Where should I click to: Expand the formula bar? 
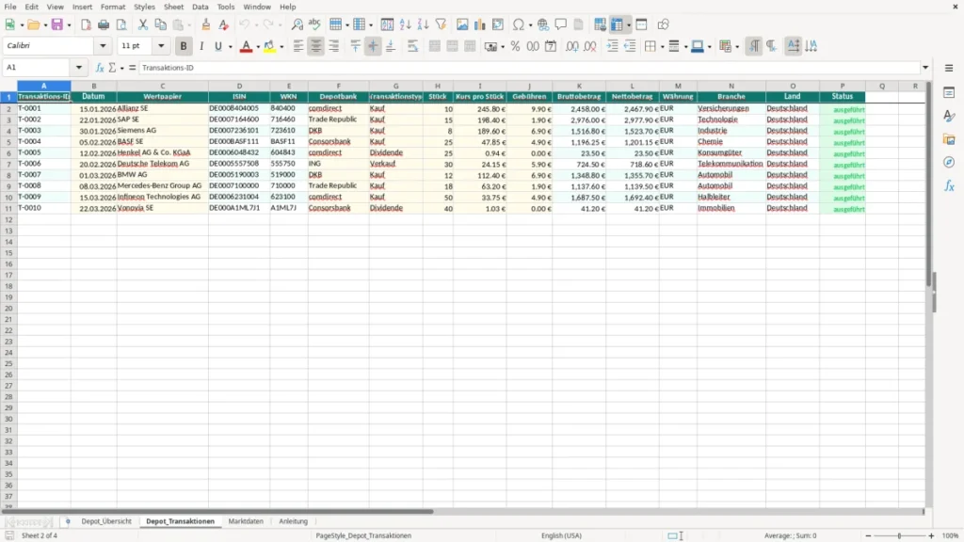tap(925, 68)
